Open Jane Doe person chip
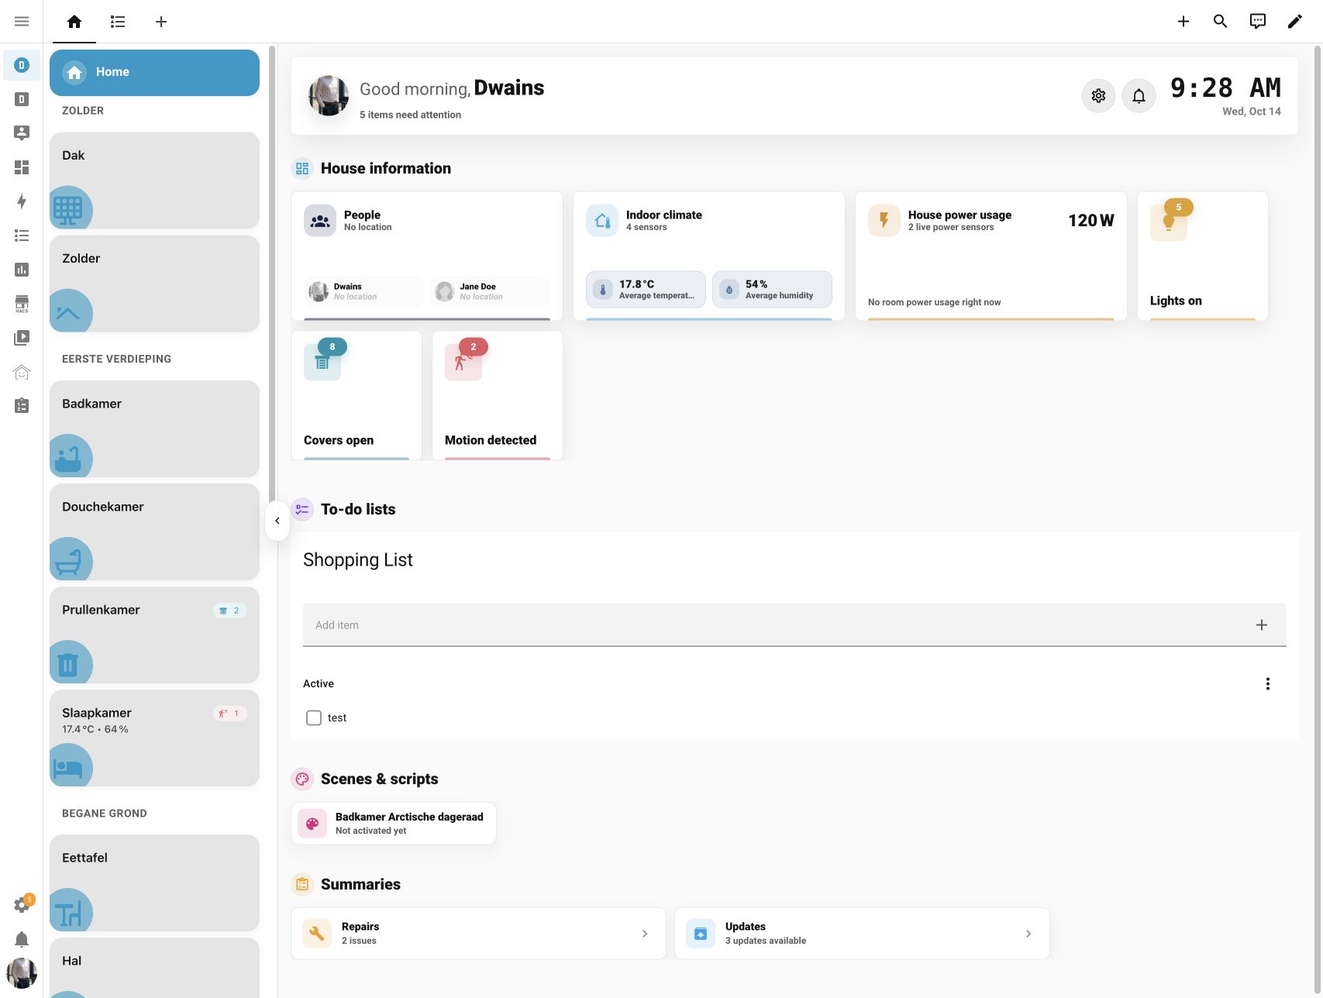 pyautogui.click(x=490, y=291)
